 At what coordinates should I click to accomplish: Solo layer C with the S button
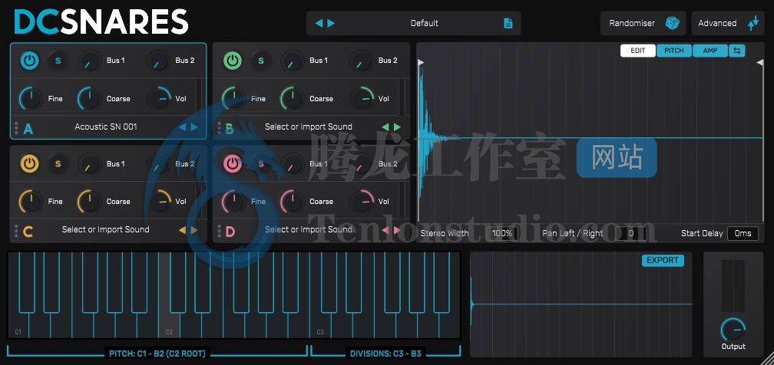pyautogui.click(x=58, y=164)
